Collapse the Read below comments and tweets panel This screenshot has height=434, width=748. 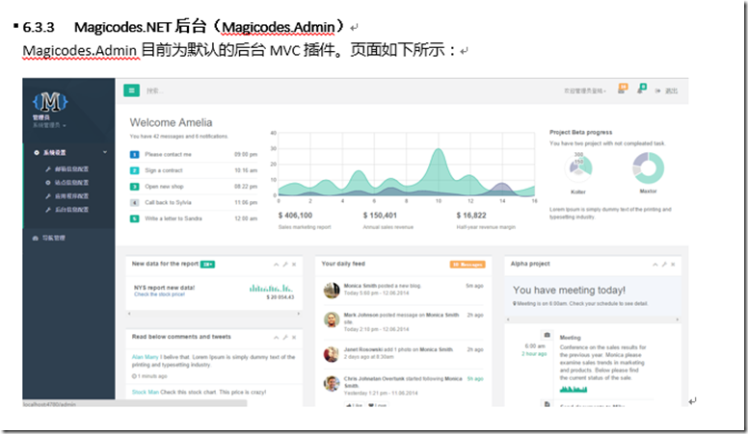[276, 338]
